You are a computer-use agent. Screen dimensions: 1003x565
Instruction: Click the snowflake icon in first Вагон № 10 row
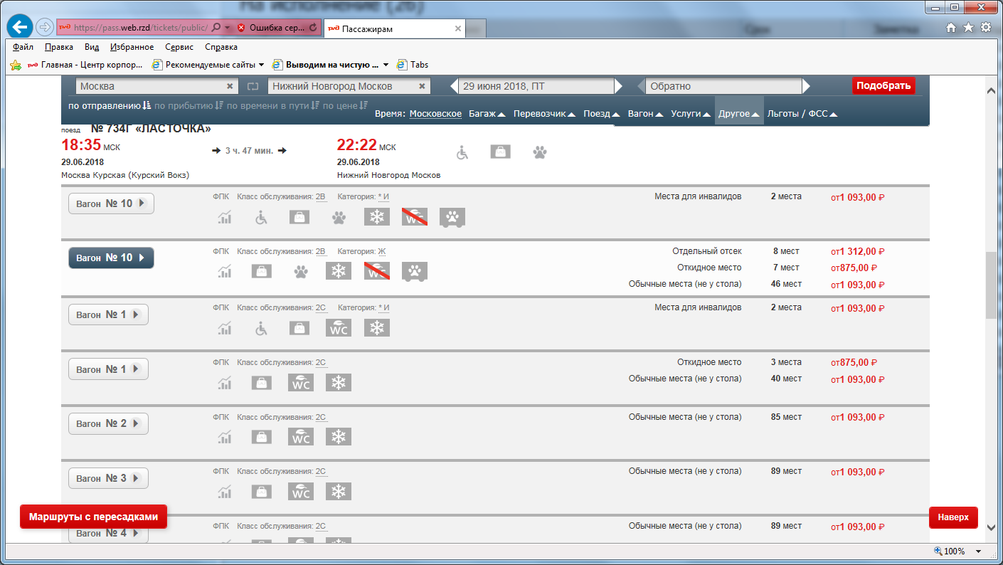[x=377, y=218]
